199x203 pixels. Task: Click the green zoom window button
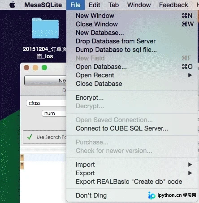[44, 68]
